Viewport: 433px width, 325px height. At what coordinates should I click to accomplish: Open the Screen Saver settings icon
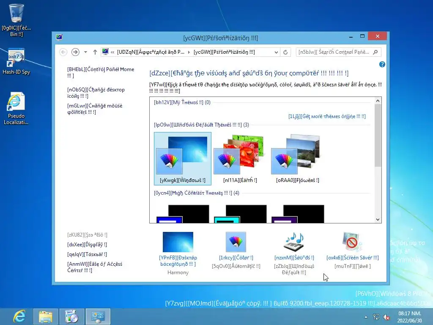click(352, 242)
